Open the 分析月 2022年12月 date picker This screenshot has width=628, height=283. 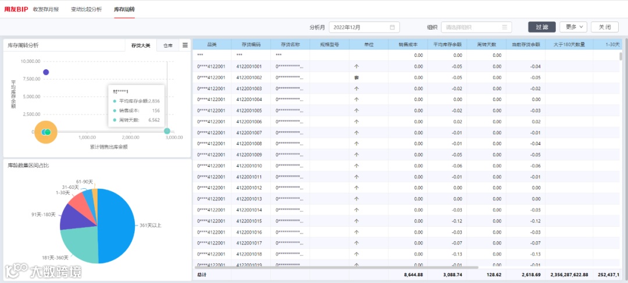[364, 27]
